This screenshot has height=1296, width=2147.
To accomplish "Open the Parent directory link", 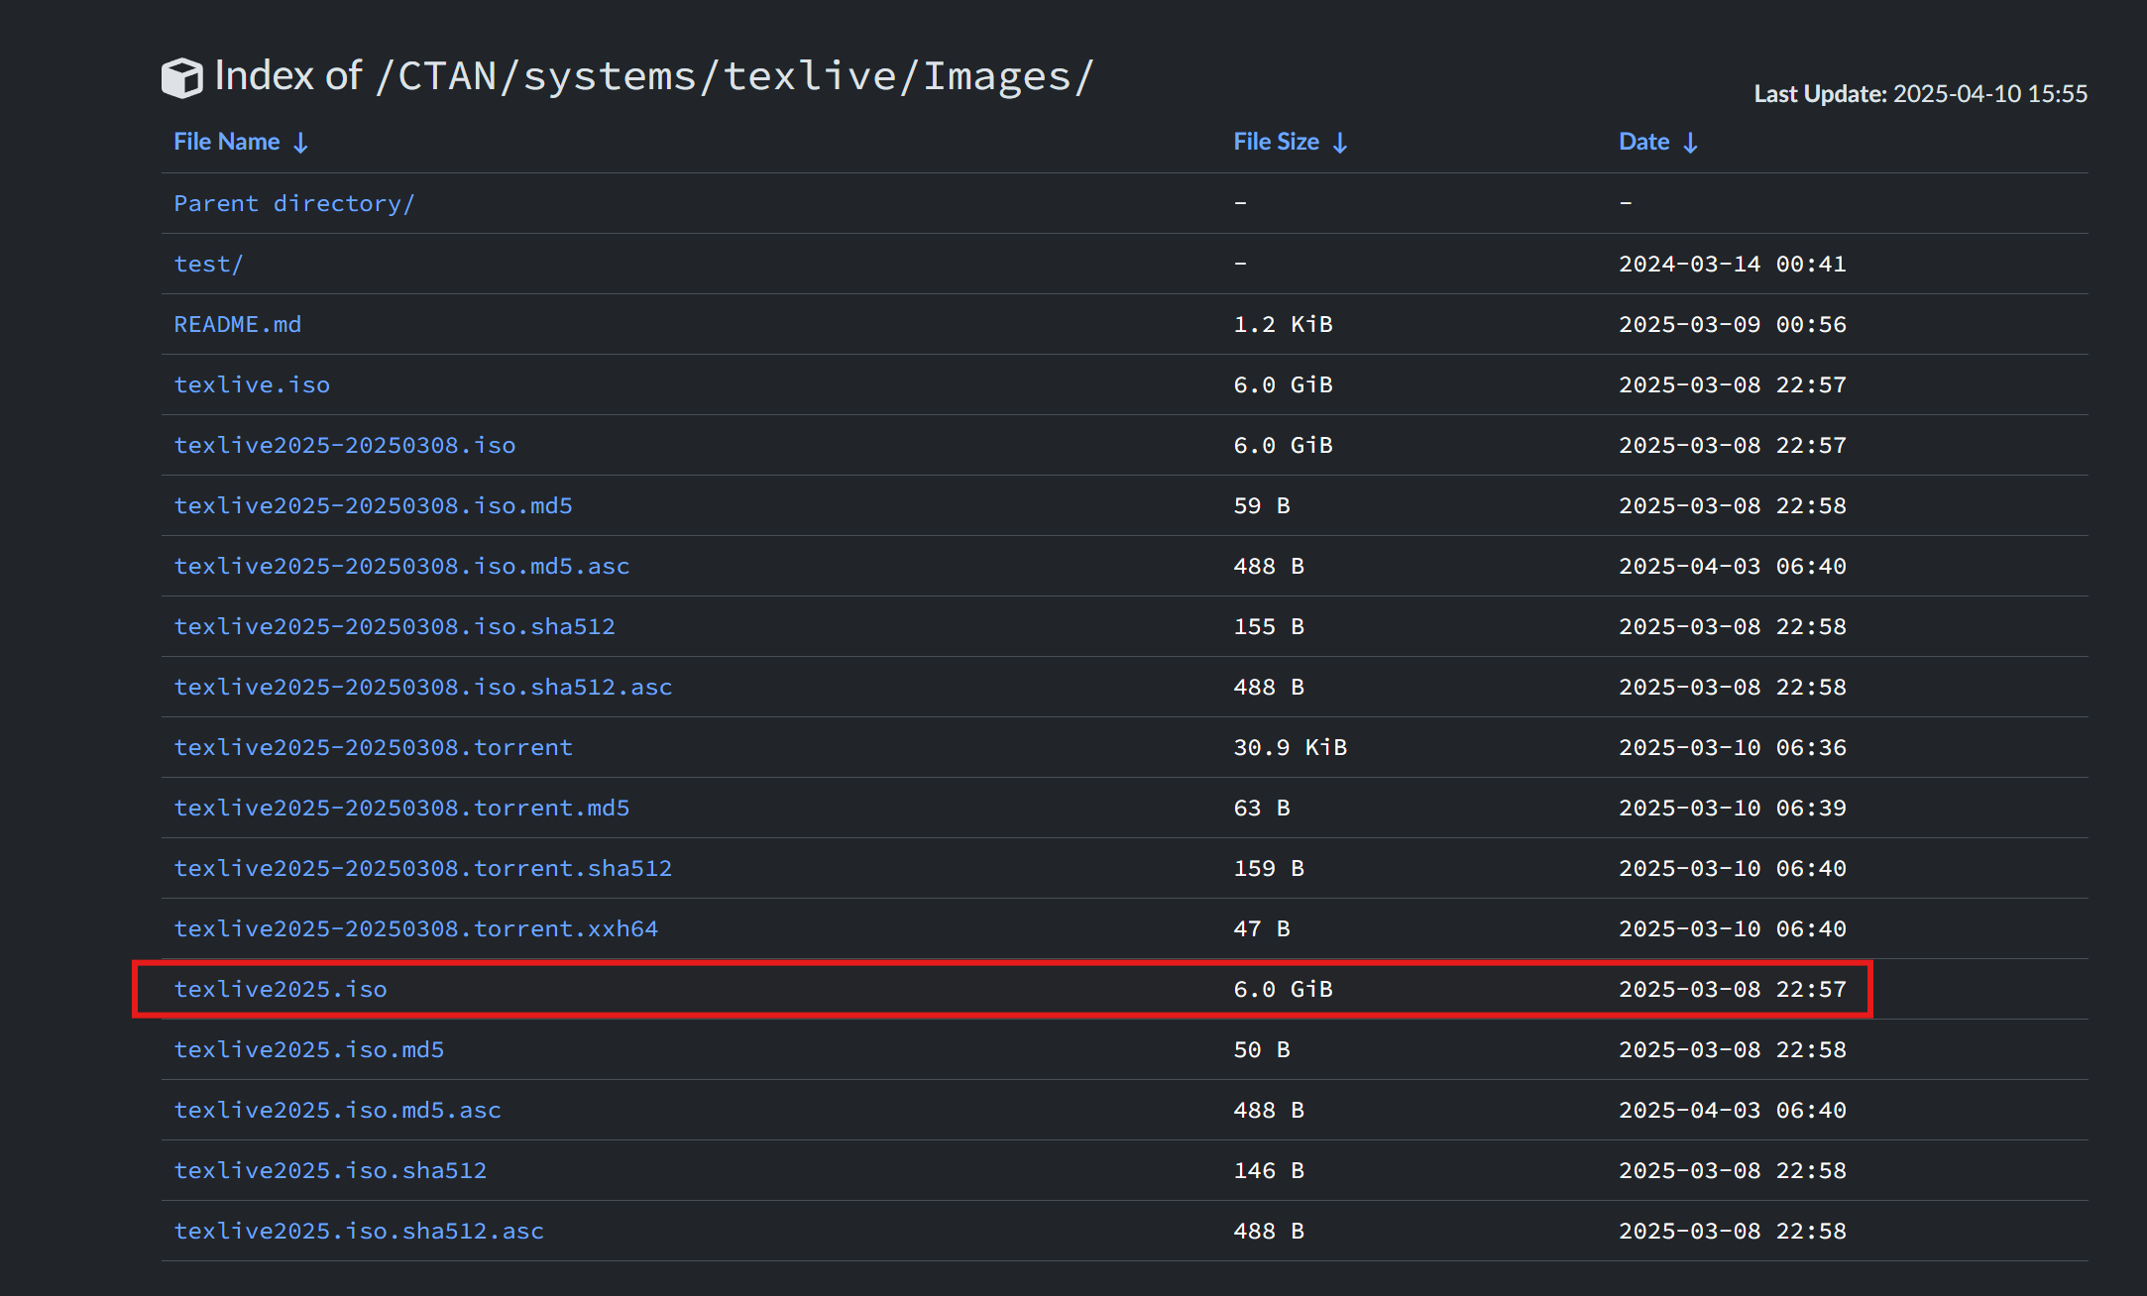I will tap(293, 203).
